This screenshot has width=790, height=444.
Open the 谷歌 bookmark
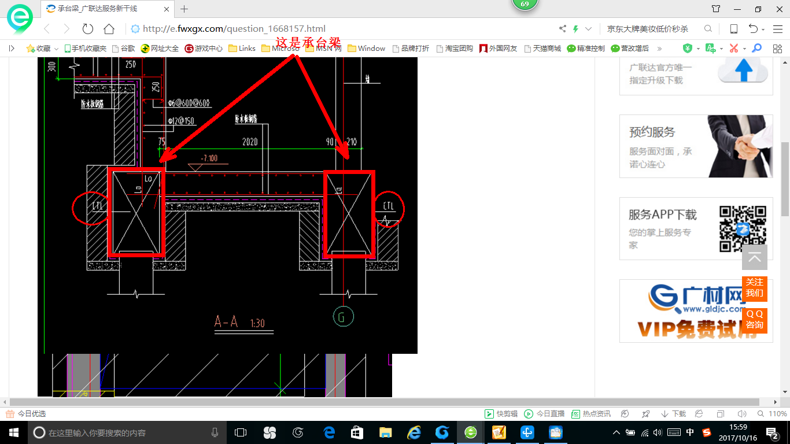(123, 49)
